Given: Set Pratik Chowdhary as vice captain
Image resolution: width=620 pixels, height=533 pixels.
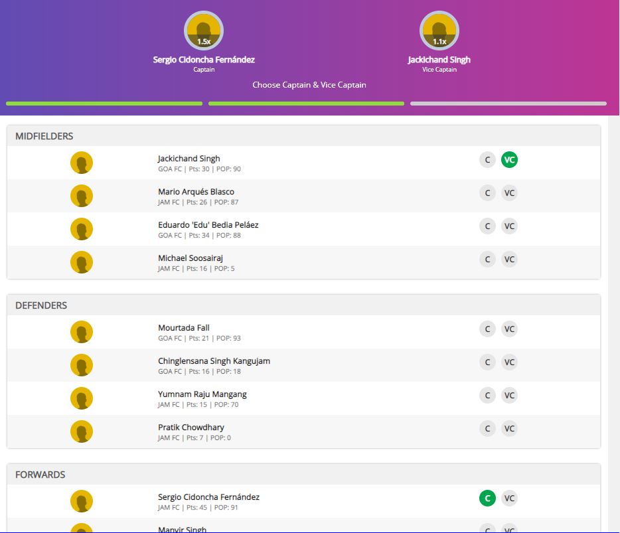Looking at the screenshot, I should [x=509, y=429].
